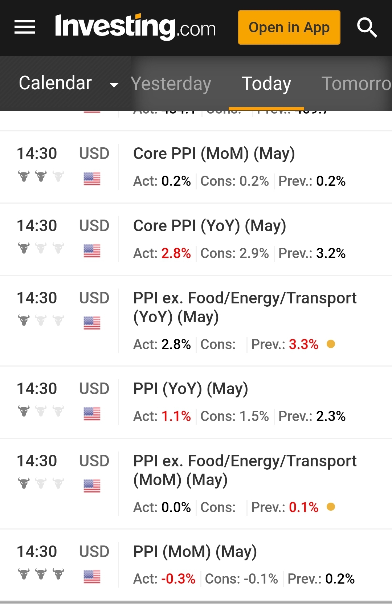The height and width of the screenshot is (609, 392).
Task: Tap US flag beside Core PPI (MoM)
Action: (x=92, y=179)
